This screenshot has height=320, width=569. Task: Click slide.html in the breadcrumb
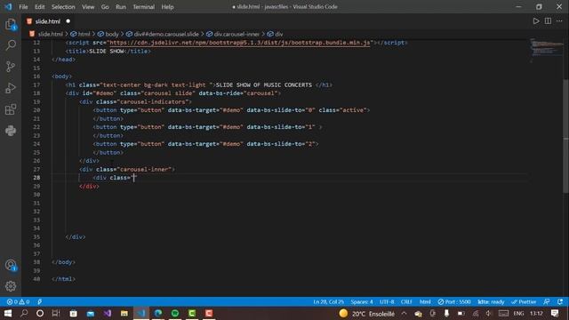(51, 34)
